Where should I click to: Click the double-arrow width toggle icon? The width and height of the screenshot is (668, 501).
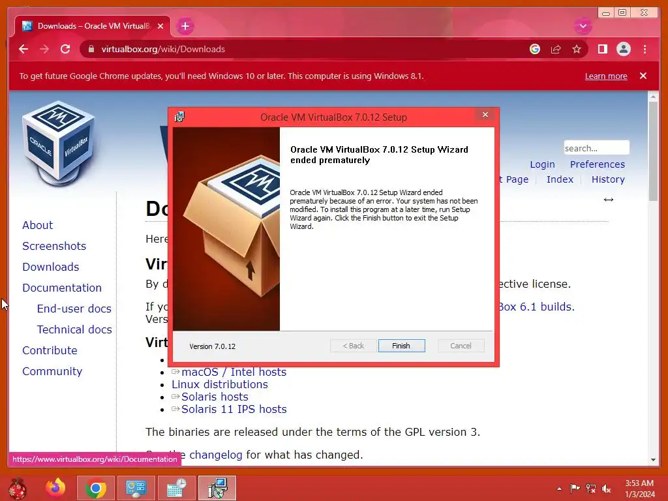(609, 200)
